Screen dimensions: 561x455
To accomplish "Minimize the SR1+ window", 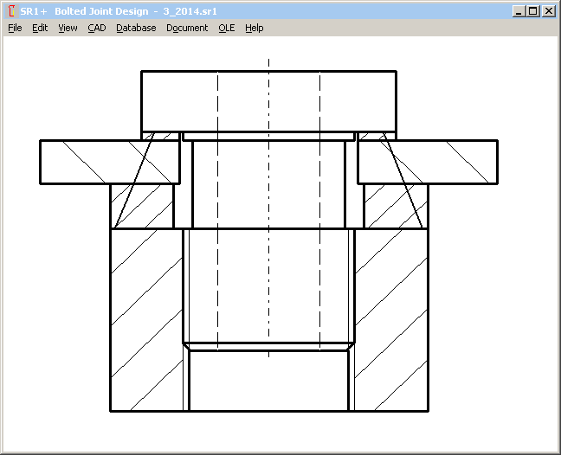I will (519, 11).
